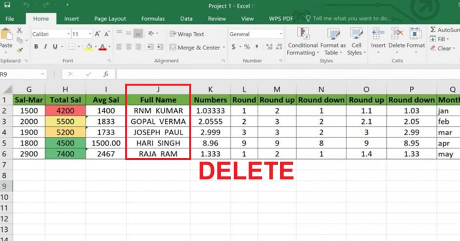Open the Review tab
The height and width of the screenshot is (241, 460).
tap(217, 18)
